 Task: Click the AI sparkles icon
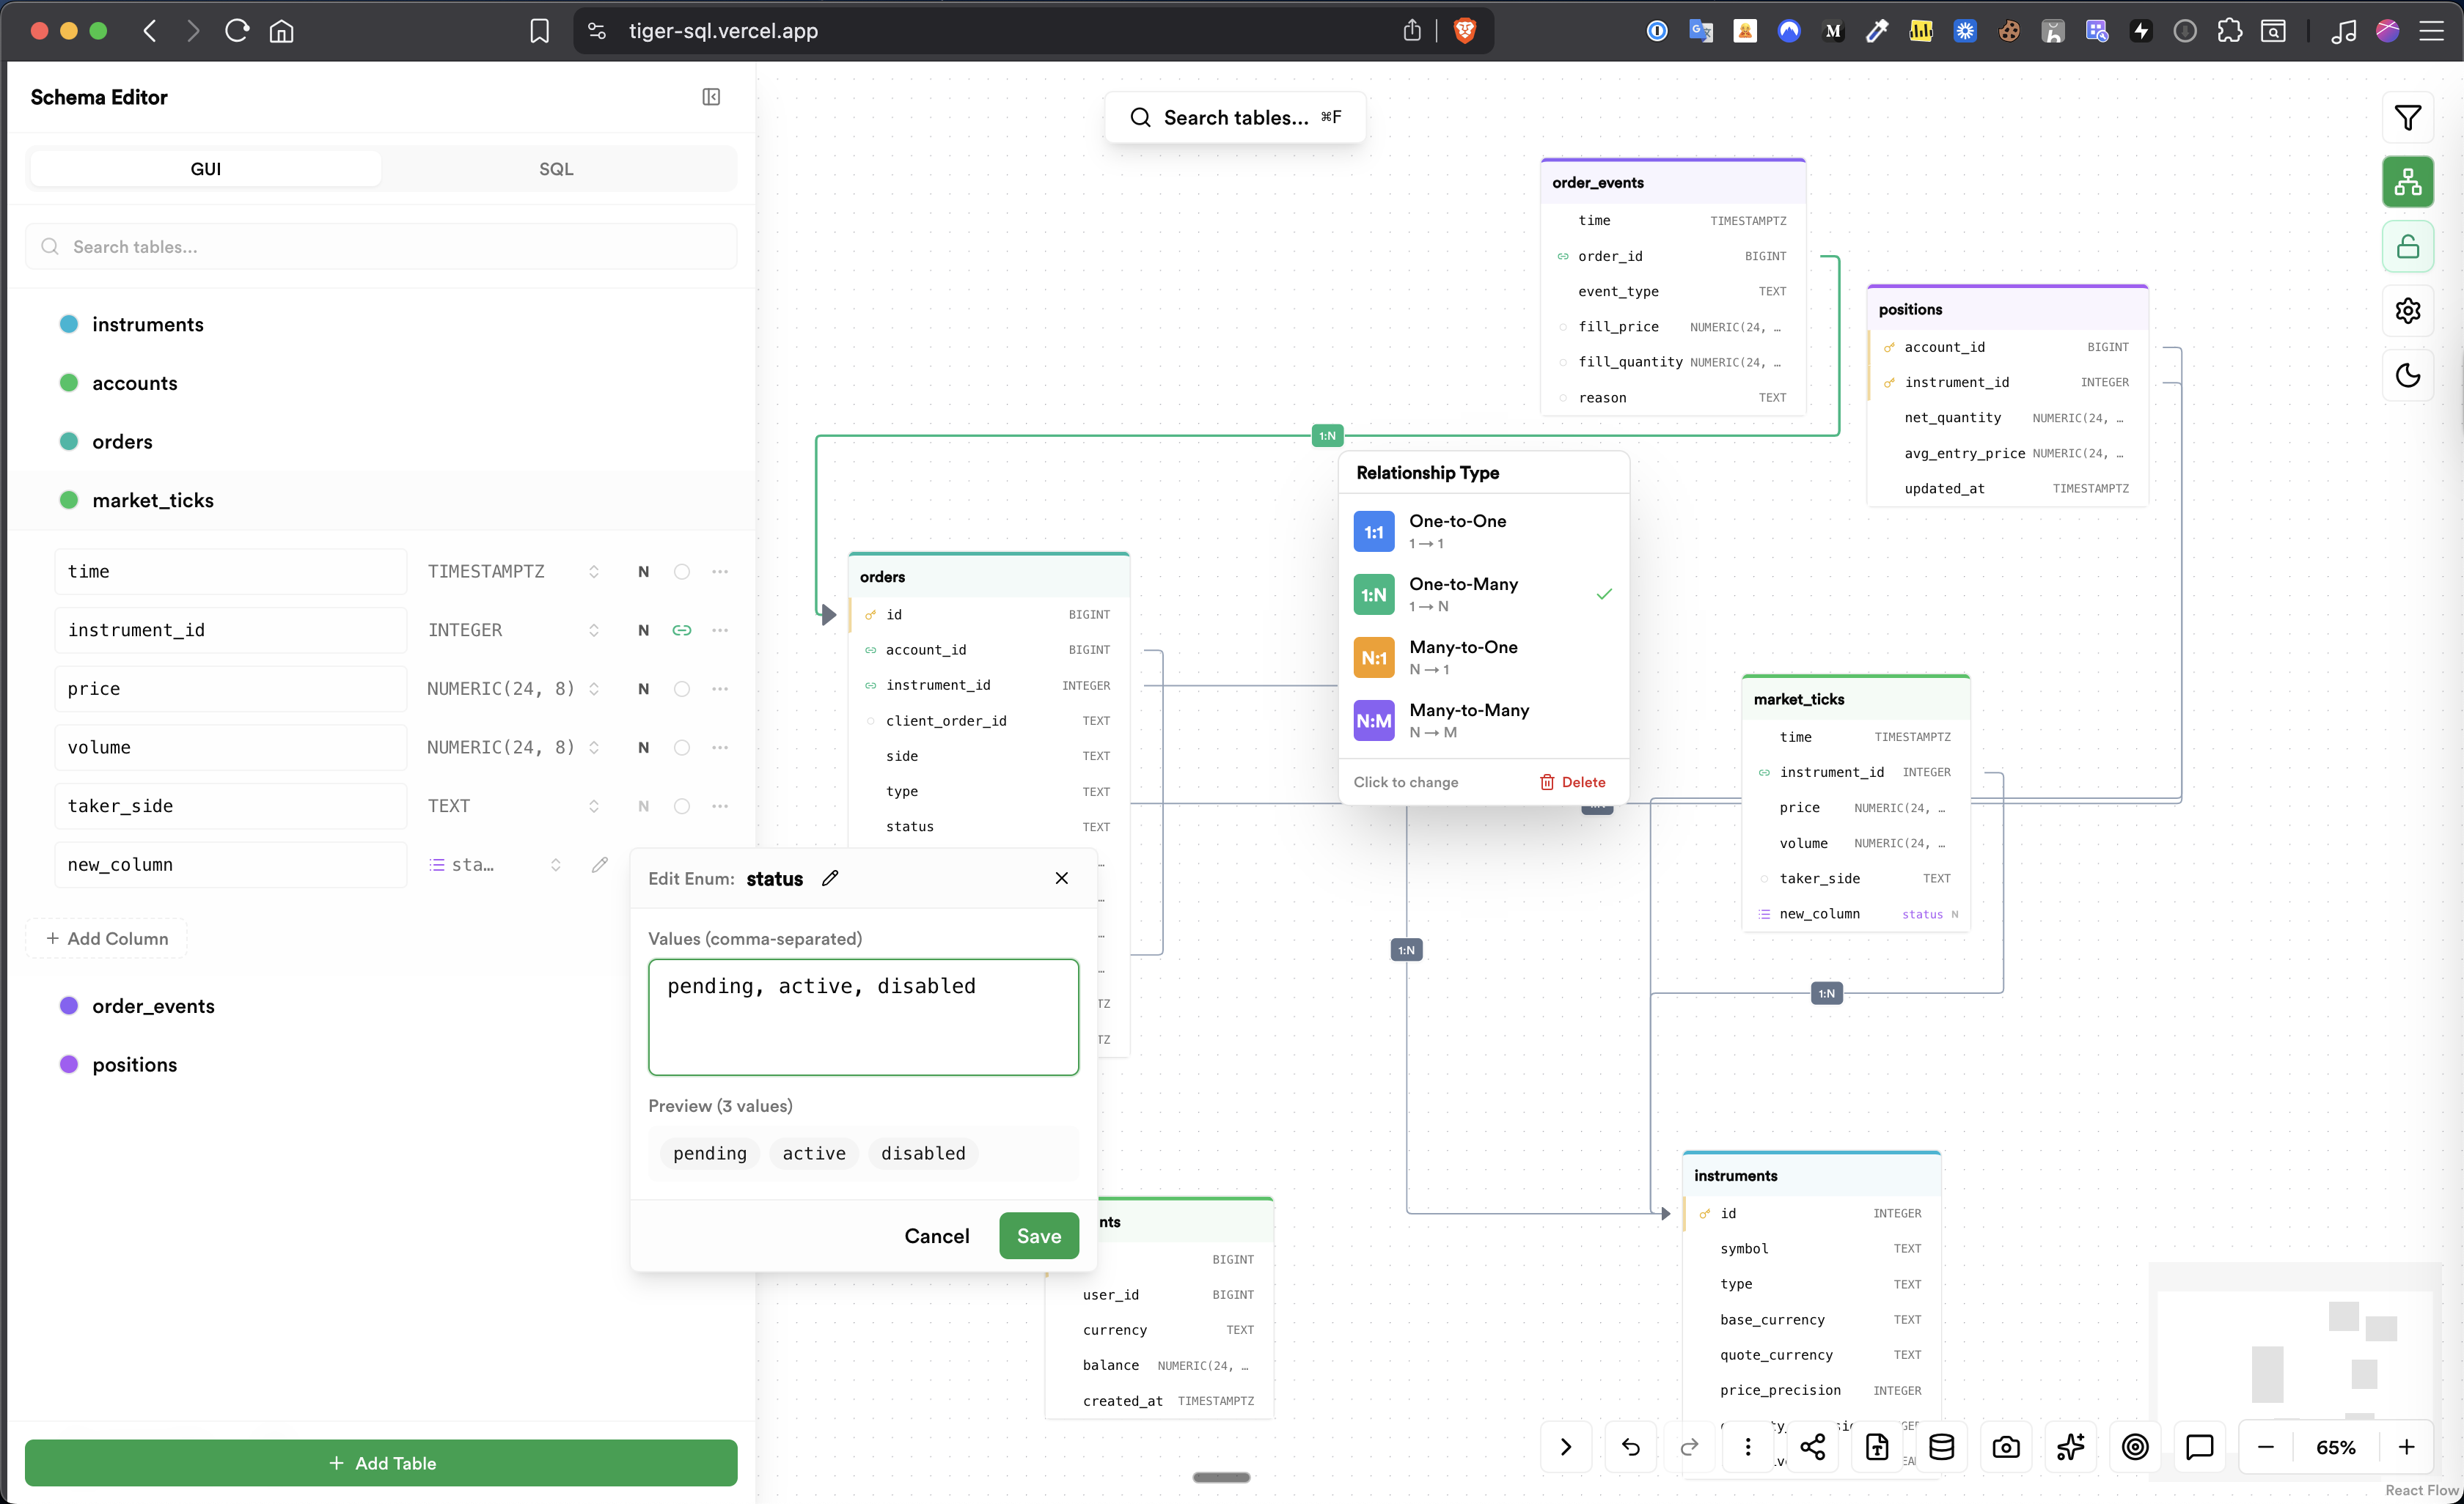2070,1446
